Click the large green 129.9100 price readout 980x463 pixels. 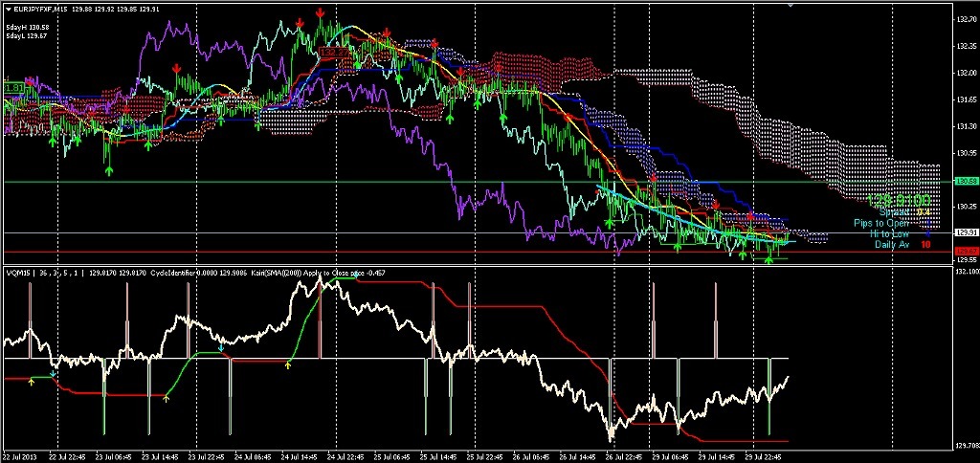[x=898, y=201]
